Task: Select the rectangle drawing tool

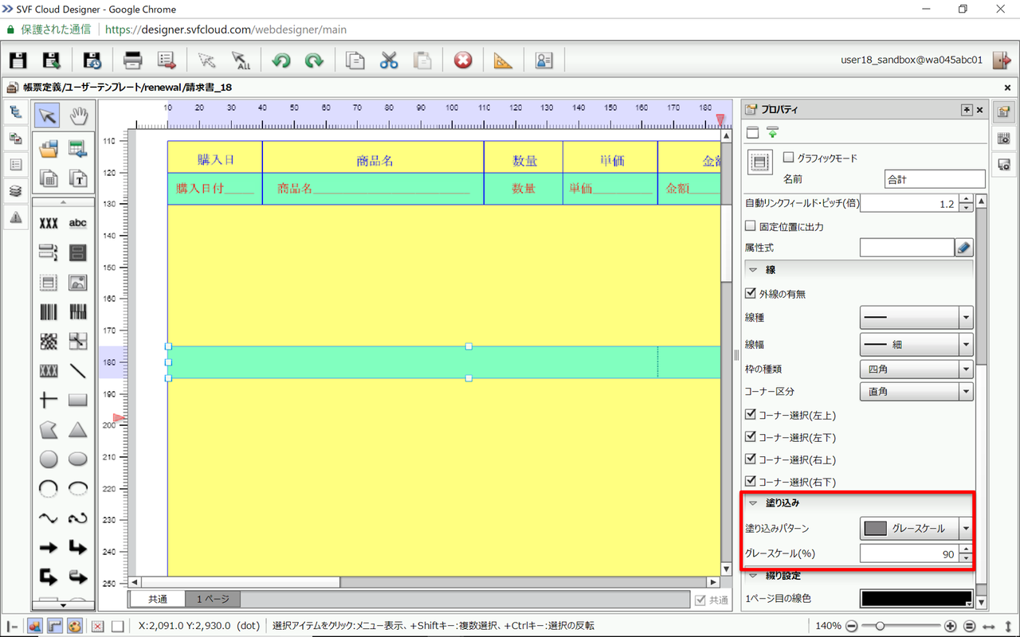Action: [x=77, y=400]
